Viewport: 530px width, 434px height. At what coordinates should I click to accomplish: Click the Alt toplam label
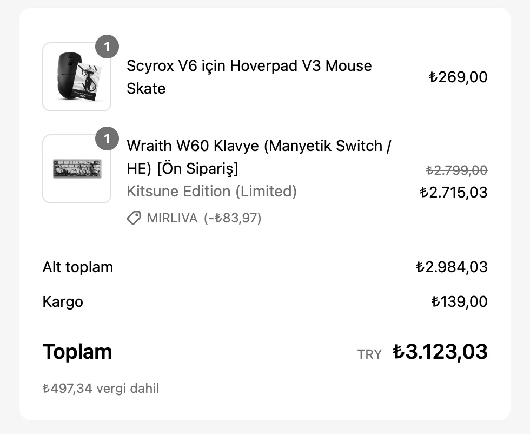click(77, 267)
